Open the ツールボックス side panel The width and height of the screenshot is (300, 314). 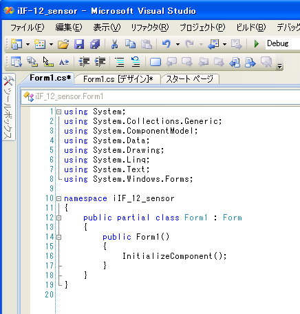(8, 107)
